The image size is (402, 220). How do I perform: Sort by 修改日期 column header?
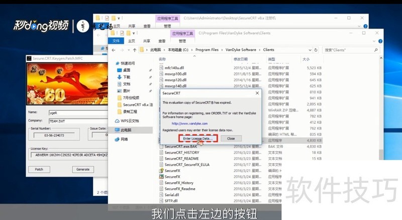tap(241, 59)
